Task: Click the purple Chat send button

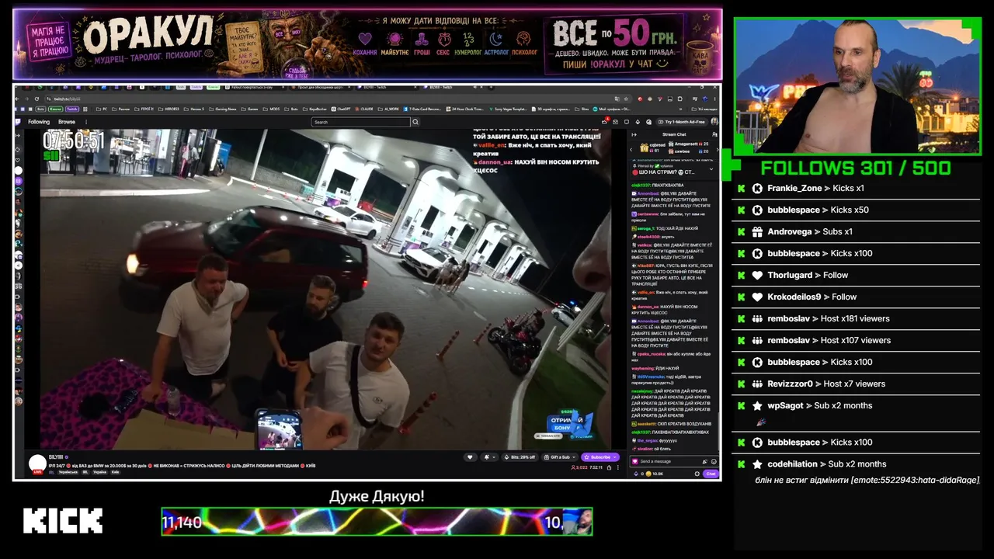Action: 711,474
